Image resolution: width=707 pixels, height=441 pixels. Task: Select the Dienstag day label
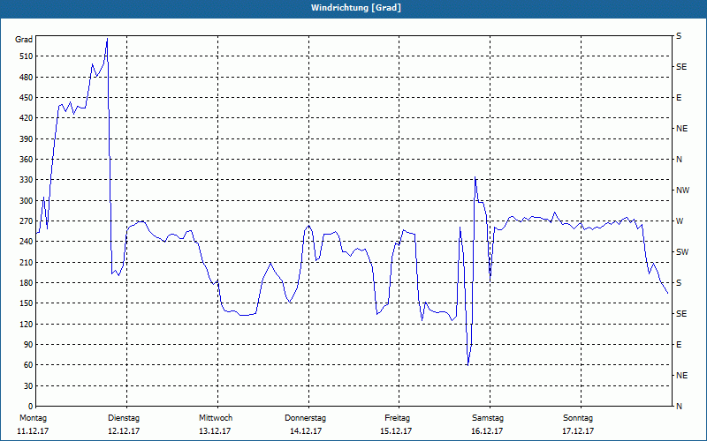[x=124, y=418]
